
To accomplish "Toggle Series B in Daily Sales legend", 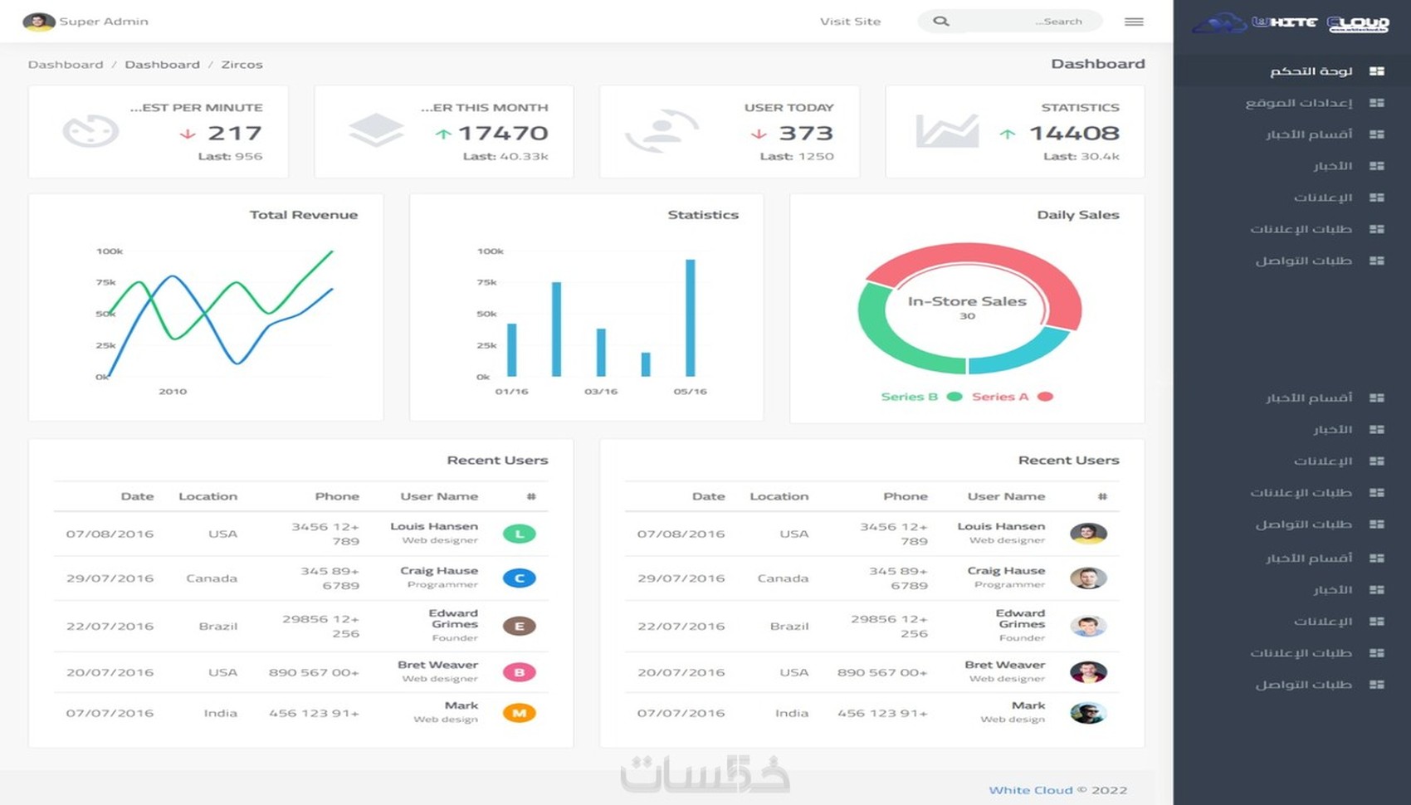I will coord(921,397).
